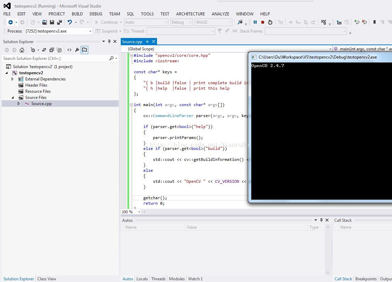The height and width of the screenshot is (282, 392).
Task: Click the Continue button in toolbar
Action: click(107, 22)
